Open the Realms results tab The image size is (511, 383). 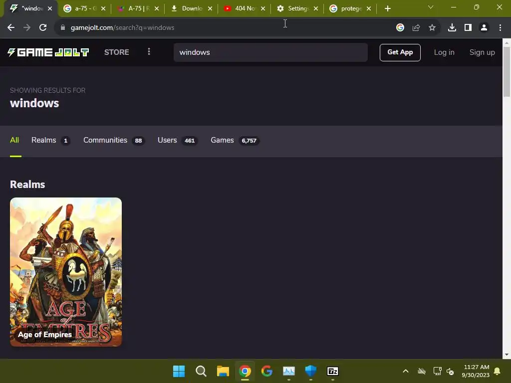[x=51, y=140]
